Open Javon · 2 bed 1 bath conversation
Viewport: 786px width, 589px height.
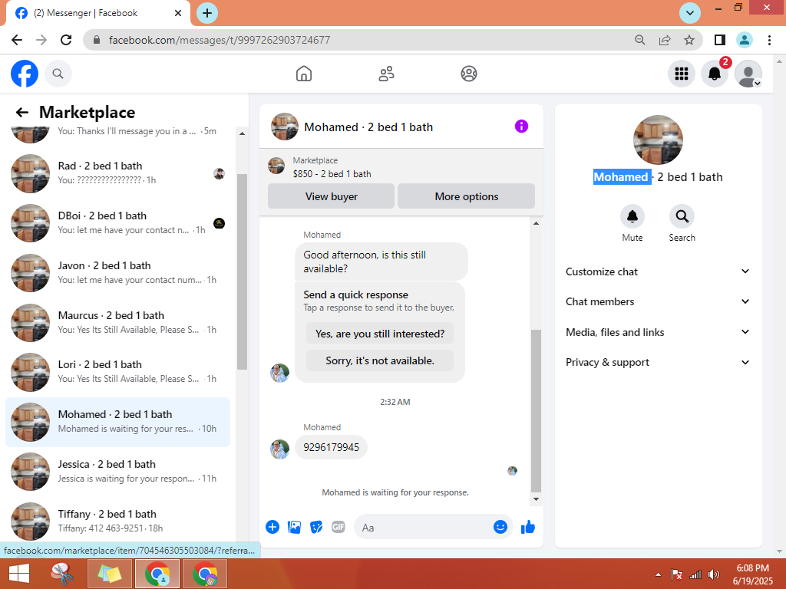(x=117, y=272)
